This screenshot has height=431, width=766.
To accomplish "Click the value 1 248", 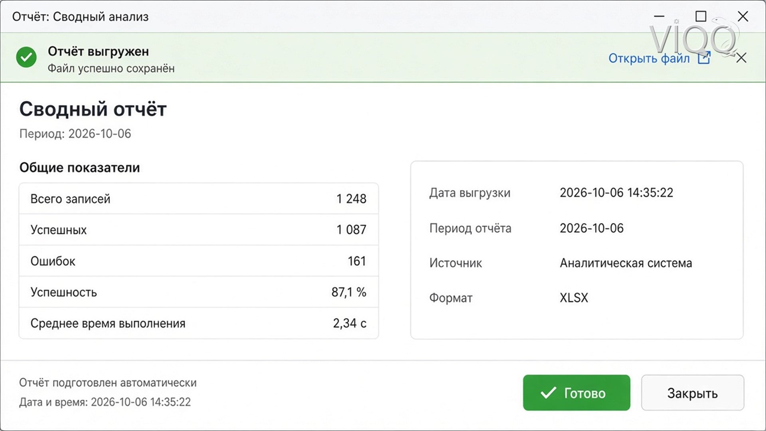I will (351, 199).
